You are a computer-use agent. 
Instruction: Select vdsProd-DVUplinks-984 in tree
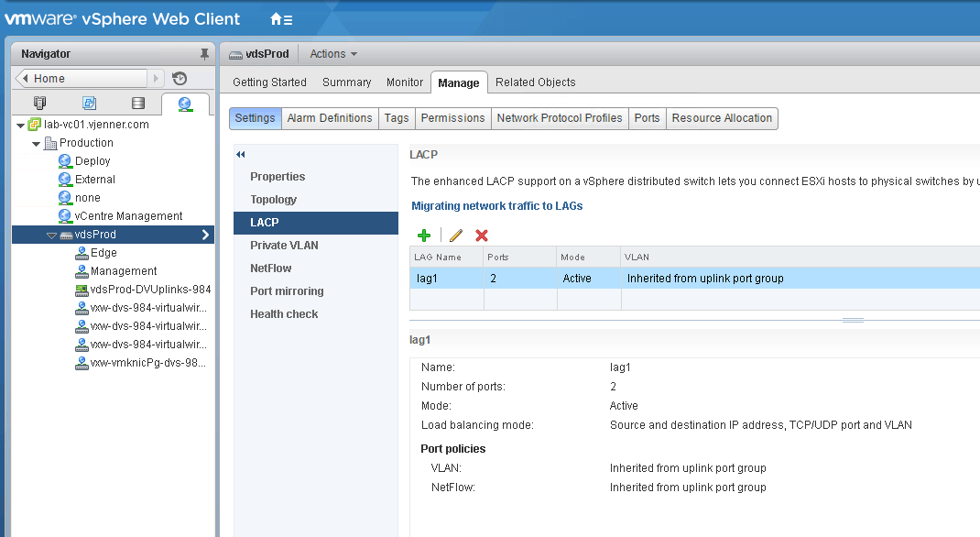150,290
